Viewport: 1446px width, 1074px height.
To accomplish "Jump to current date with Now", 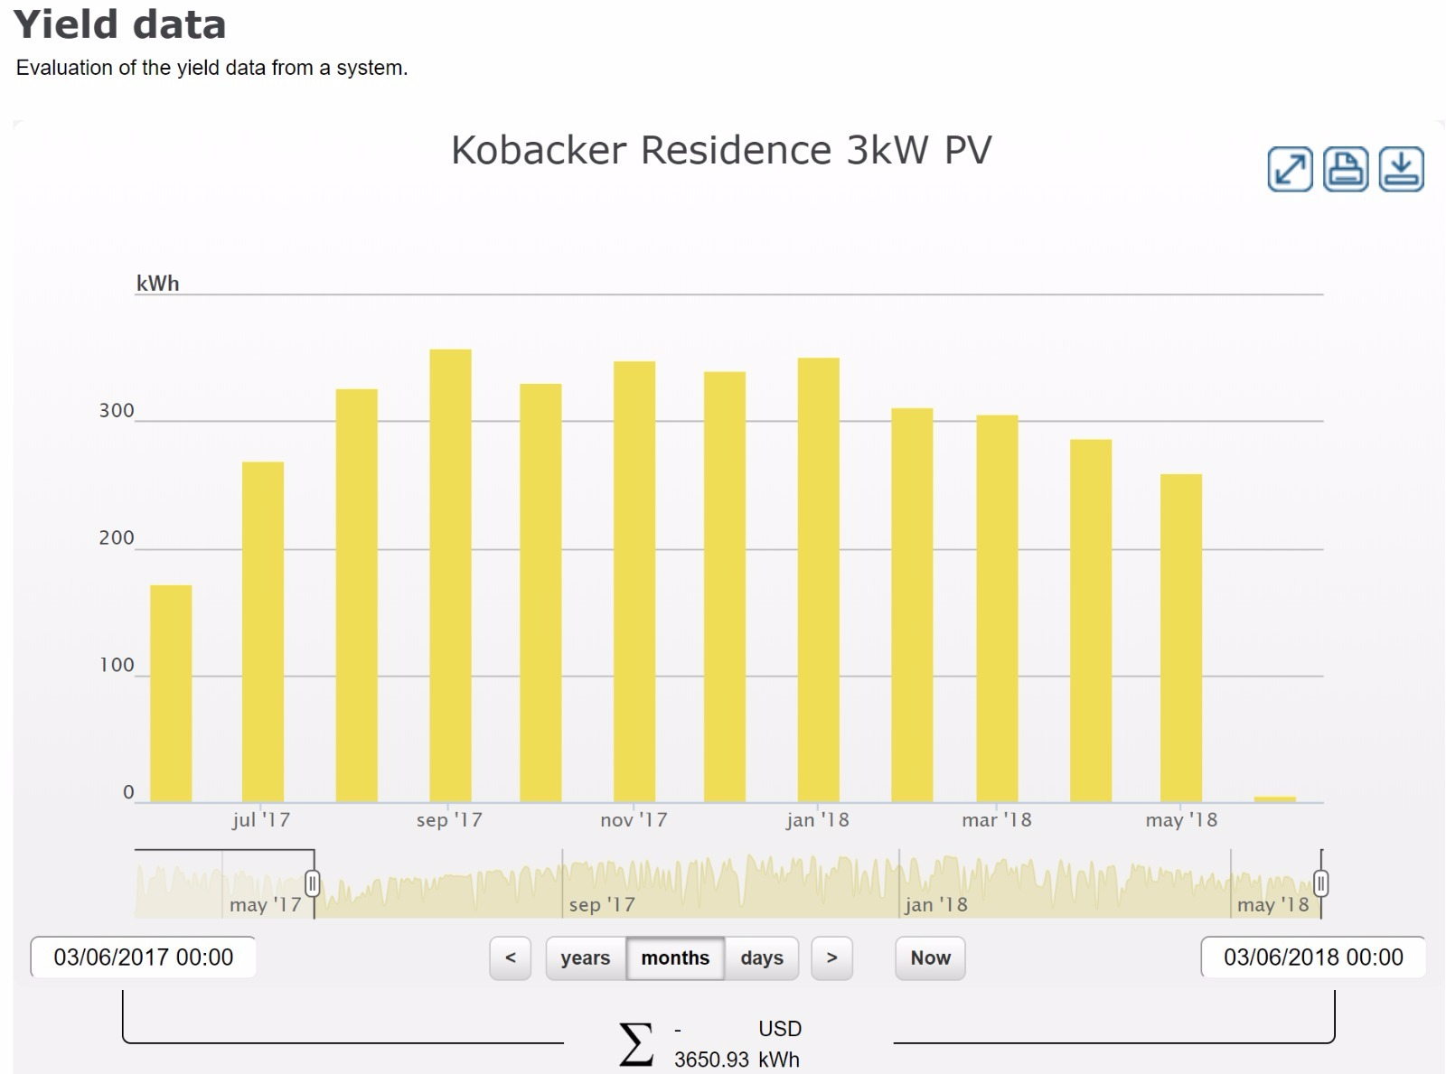I will [929, 958].
